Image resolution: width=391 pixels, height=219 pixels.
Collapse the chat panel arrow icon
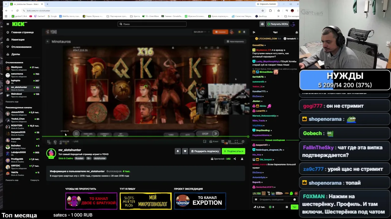[254, 32]
